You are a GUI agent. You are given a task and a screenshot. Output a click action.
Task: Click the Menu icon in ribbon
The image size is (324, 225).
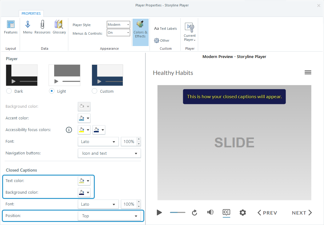pos(28,27)
